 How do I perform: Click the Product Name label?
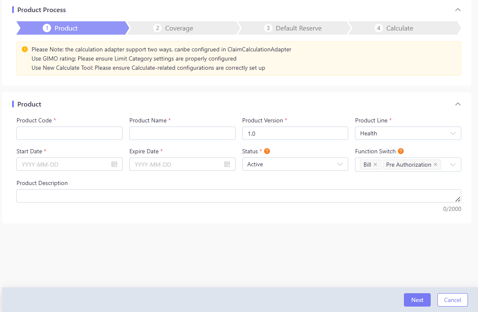[x=148, y=120]
